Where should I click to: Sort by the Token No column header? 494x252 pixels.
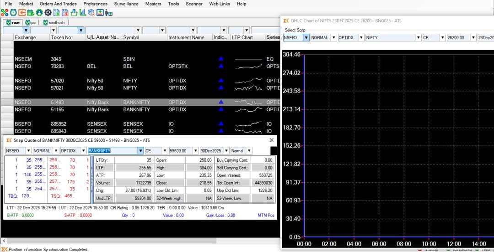point(68,37)
